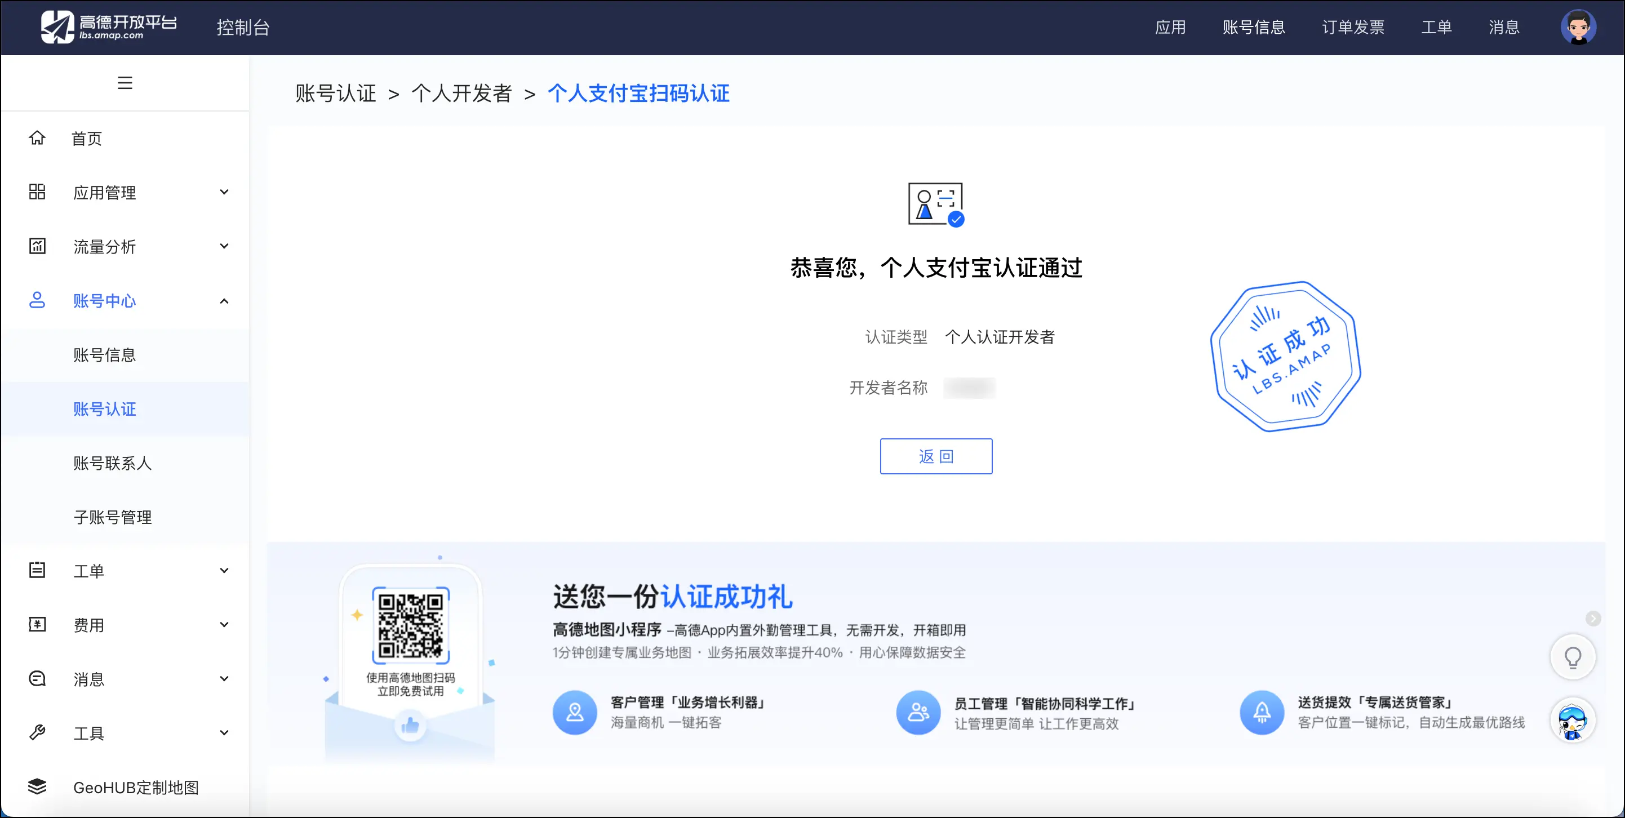
Task: Click the Amap open platform logo
Action: click(x=109, y=27)
